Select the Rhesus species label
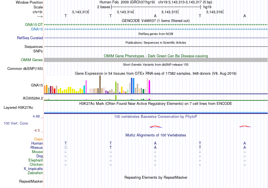 (37, 147)
